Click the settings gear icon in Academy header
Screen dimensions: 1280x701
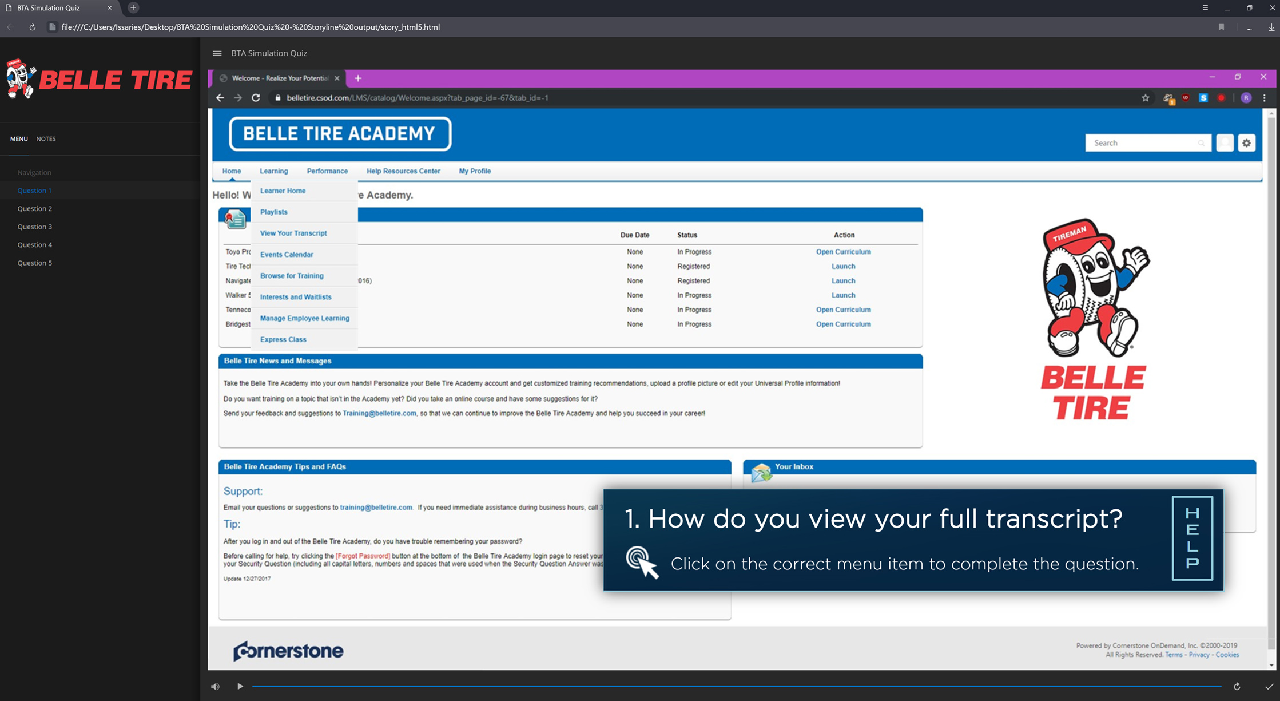click(x=1246, y=143)
